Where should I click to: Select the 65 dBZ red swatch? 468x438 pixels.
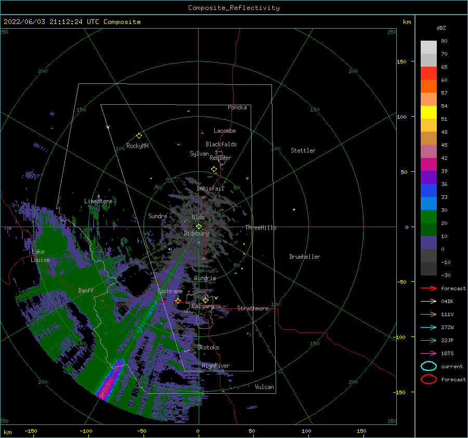428,73
